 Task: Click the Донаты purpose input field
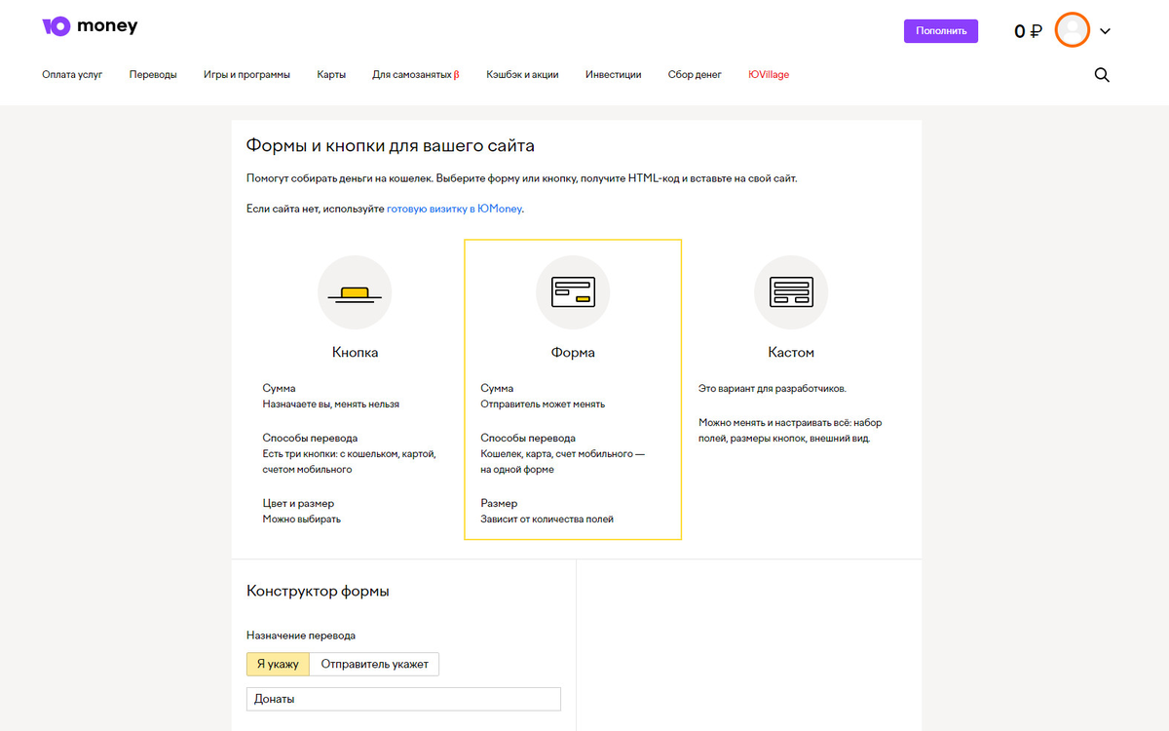click(x=403, y=699)
